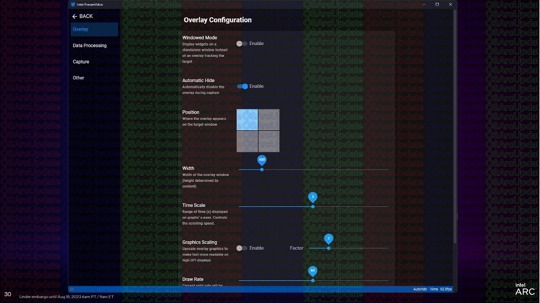Click the Position setting label
The image size is (540, 303).
point(191,112)
